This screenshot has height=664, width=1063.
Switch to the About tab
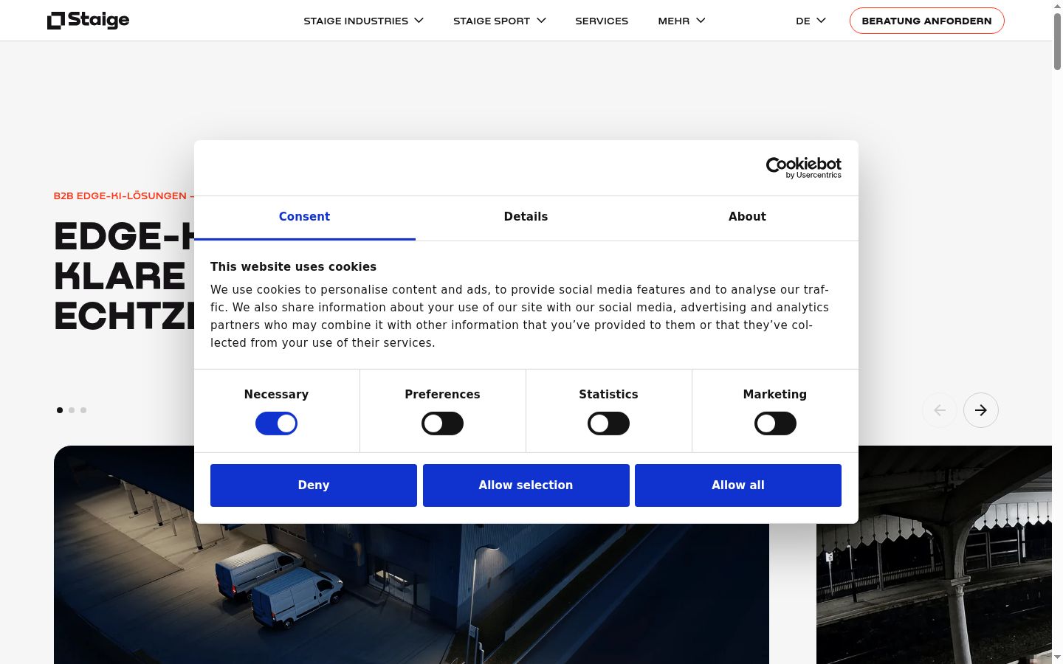[x=747, y=217]
